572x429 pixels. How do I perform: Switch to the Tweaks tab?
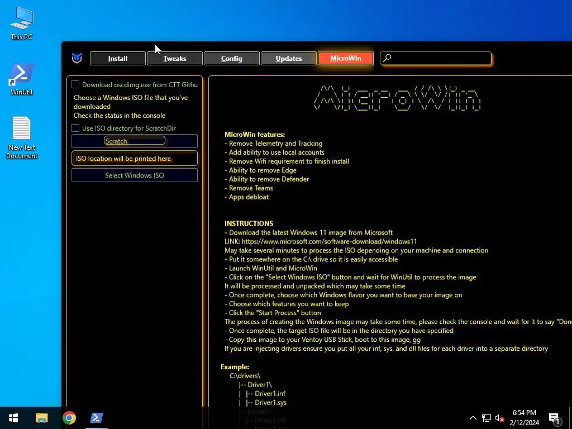click(x=175, y=58)
